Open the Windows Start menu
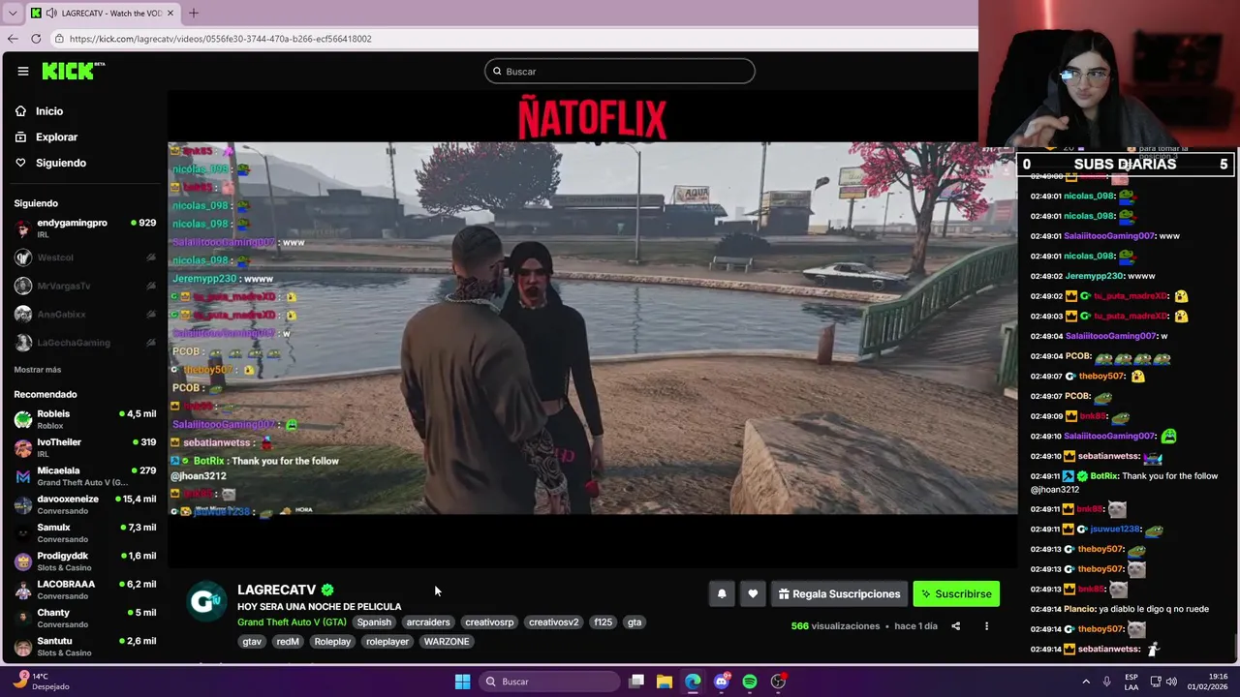The height and width of the screenshot is (697, 1240). [462, 682]
